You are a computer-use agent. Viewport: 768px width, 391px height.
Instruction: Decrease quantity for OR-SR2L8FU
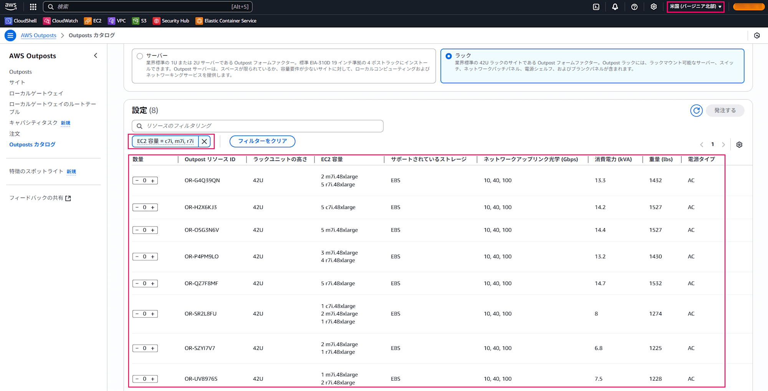click(137, 314)
